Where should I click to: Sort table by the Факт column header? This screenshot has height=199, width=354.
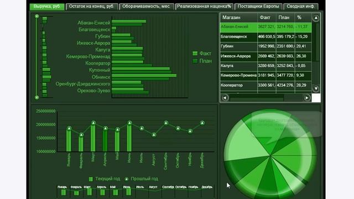point(267,18)
